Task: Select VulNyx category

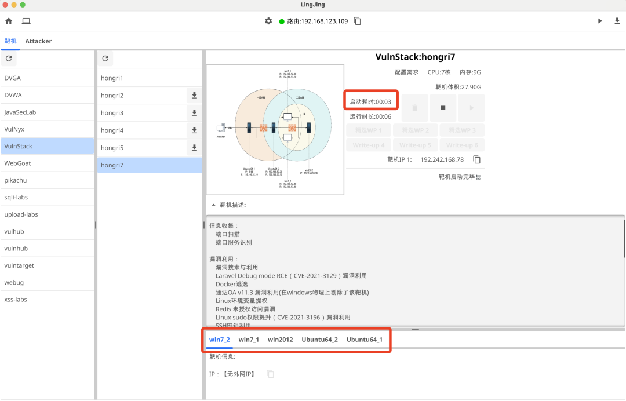Action: pyautogui.click(x=47, y=129)
